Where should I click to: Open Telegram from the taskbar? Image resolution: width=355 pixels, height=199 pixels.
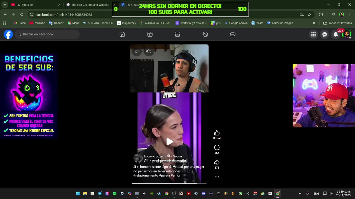[100, 193]
